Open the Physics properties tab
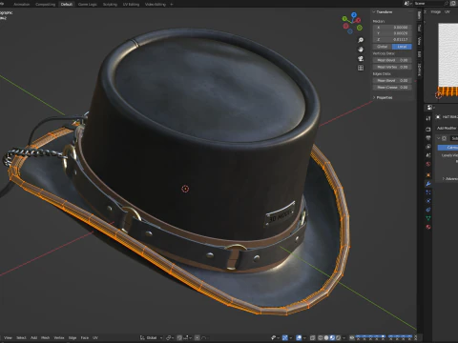Viewport: 458px width, 343px height. coord(428,201)
